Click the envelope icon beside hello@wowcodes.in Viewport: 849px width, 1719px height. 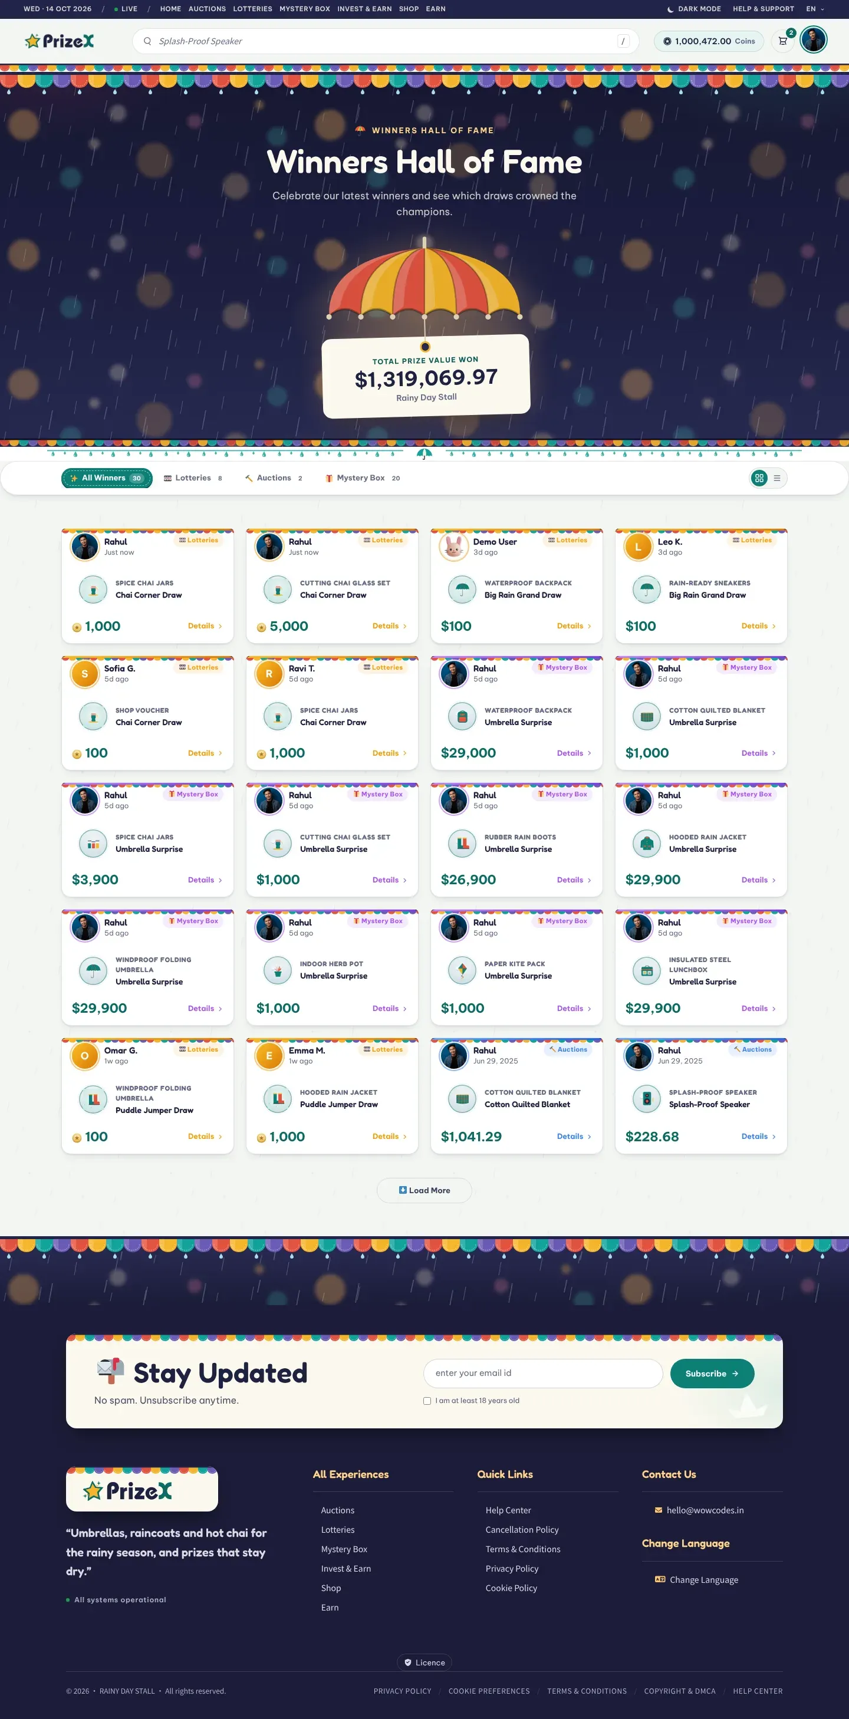point(659,1510)
